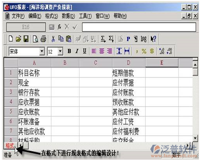Open the 数据(D) menu
This screenshot has height=162, width=201.
pyautogui.click(x=68, y=16)
